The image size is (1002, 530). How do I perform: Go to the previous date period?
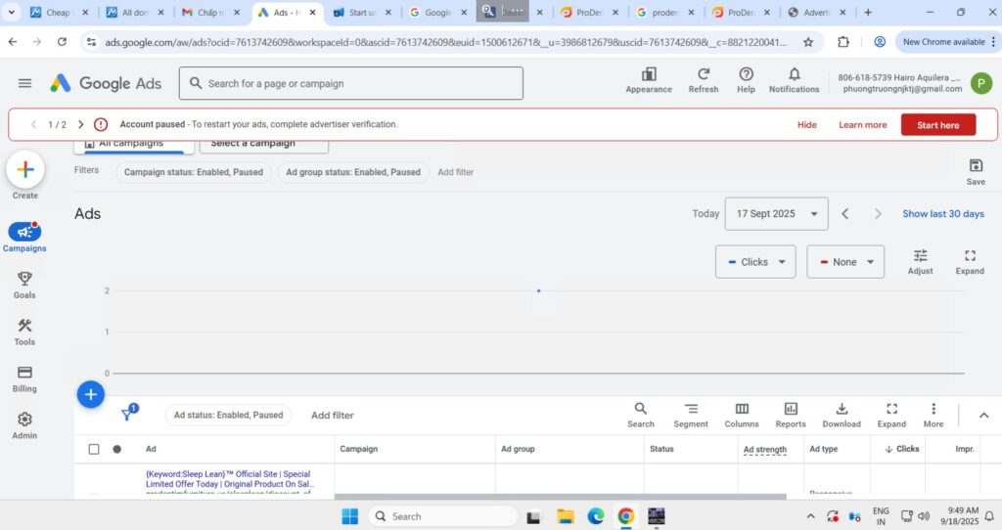(x=844, y=214)
